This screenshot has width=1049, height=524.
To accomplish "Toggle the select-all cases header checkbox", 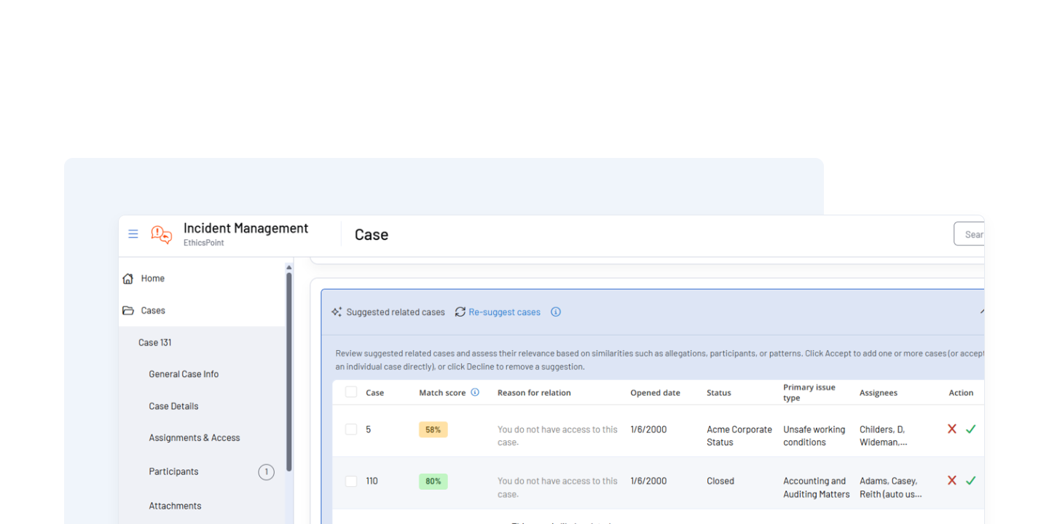I will pos(351,392).
